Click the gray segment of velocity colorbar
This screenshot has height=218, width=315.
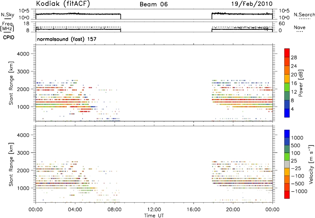tap(287, 164)
